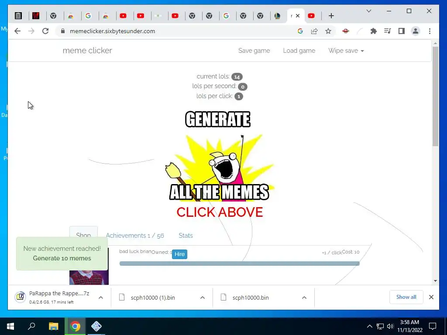The image size is (447, 335).
Task: Select the Shop tab
Action: point(83,235)
